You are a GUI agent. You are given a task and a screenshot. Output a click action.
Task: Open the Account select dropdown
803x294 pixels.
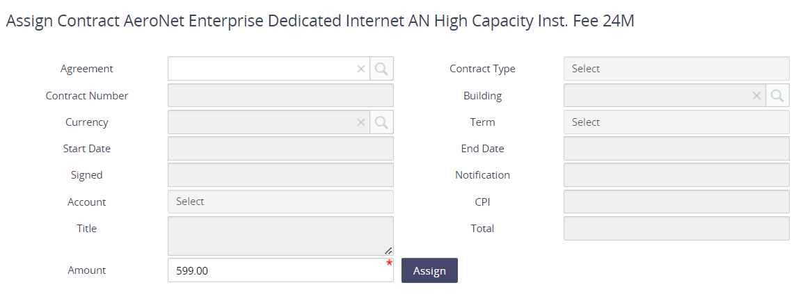pyautogui.click(x=280, y=202)
